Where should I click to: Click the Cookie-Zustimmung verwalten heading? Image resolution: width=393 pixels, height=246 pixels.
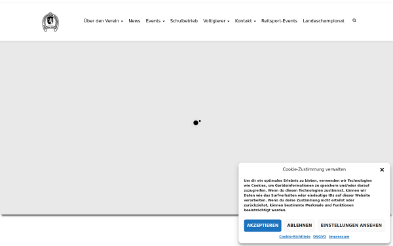click(314, 169)
